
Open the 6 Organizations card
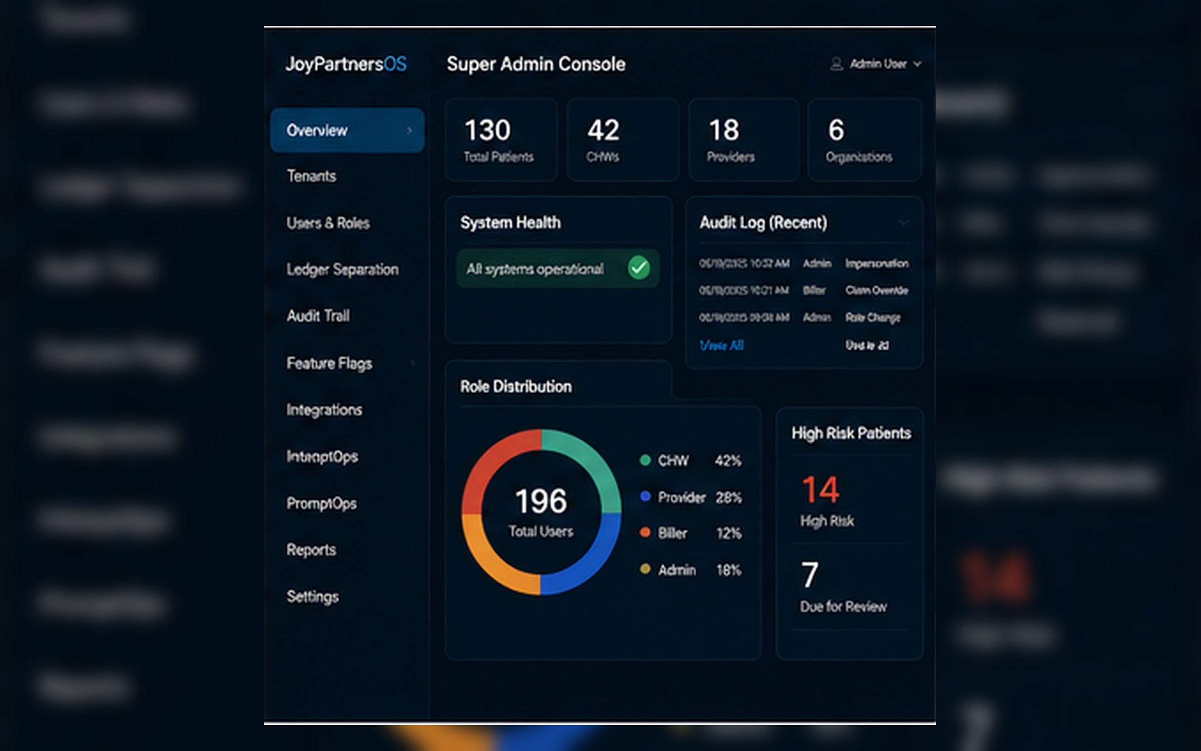pyautogui.click(x=865, y=140)
